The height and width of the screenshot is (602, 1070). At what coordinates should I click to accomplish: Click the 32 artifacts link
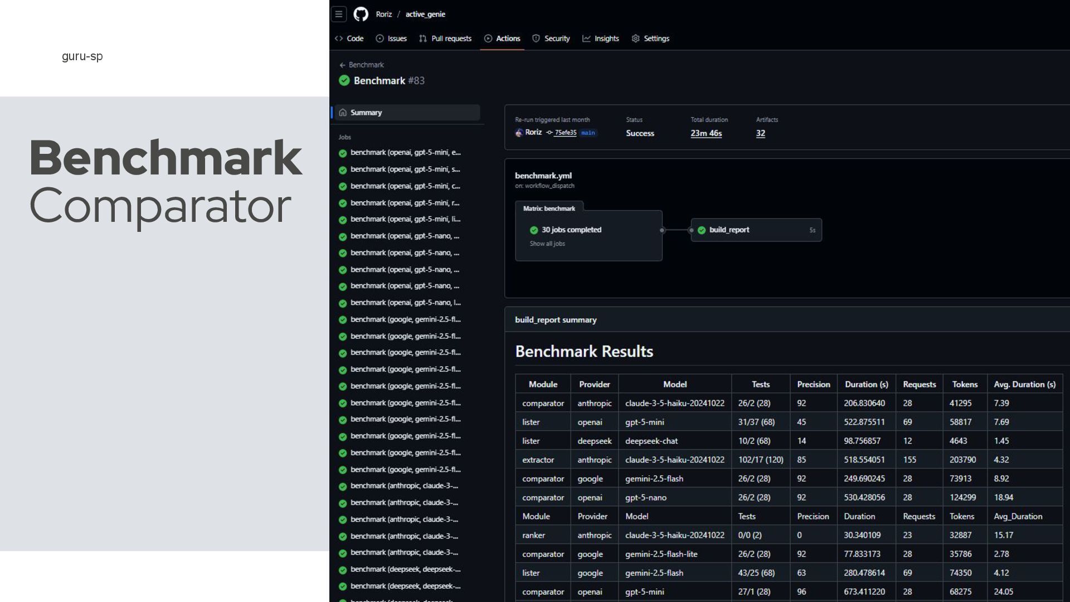pos(760,133)
